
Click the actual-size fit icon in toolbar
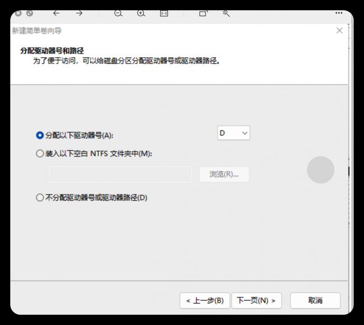point(164,13)
